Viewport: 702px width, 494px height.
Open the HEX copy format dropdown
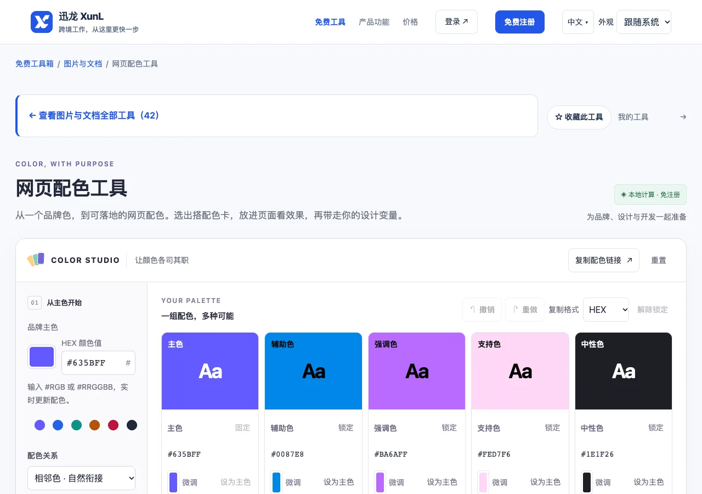click(606, 310)
